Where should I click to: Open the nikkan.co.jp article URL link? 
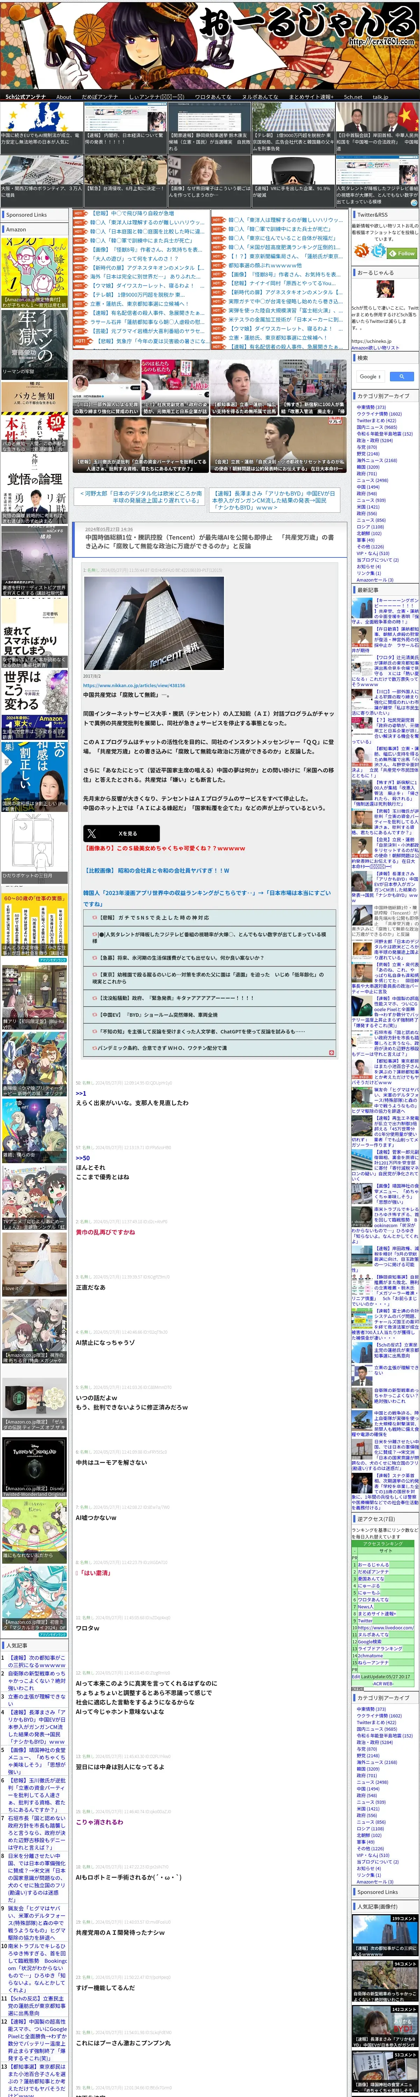click(x=133, y=685)
